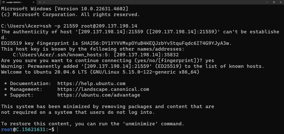Open a new tab with plus icon

(40, 2)
